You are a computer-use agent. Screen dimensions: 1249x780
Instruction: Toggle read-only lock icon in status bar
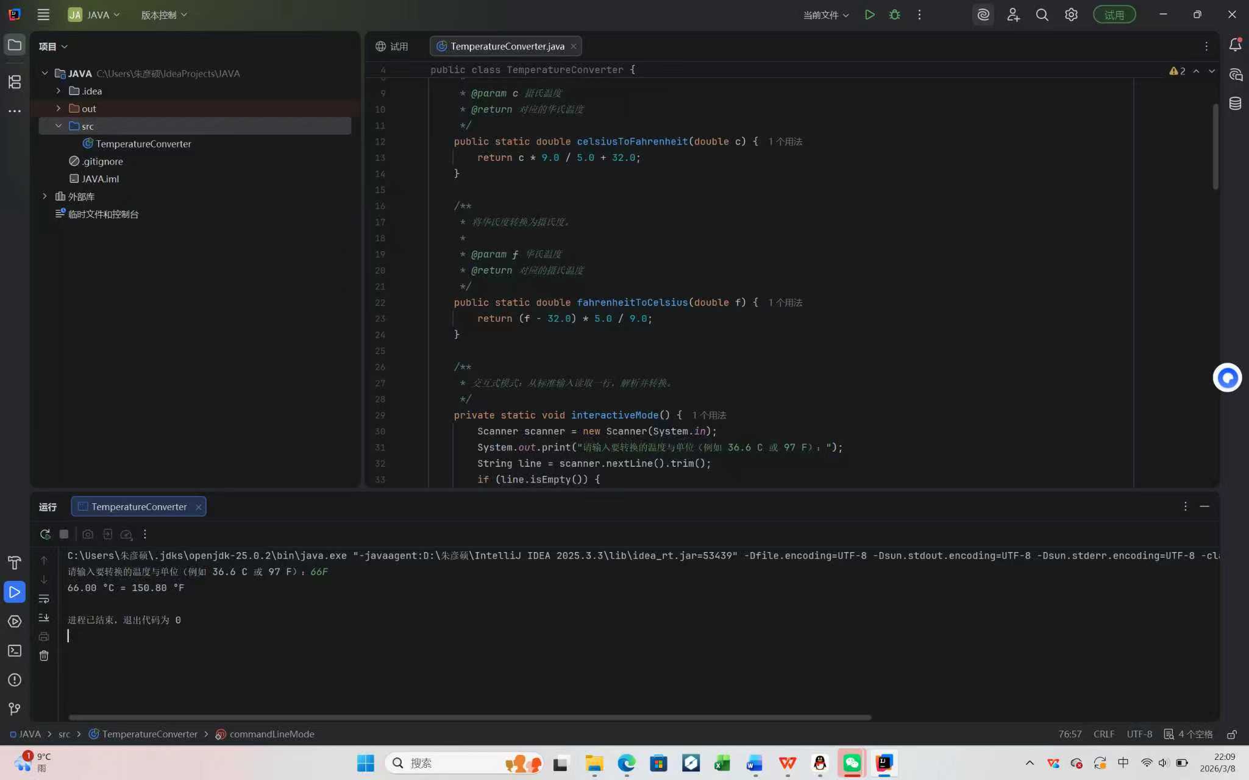pos(1231,734)
